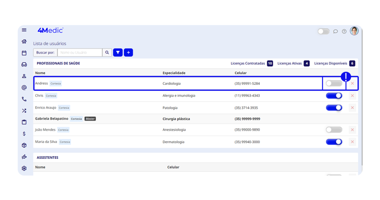Click the Nome ou Usuário search field
The height and width of the screenshot is (200, 380).
click(x=80, y=53)
